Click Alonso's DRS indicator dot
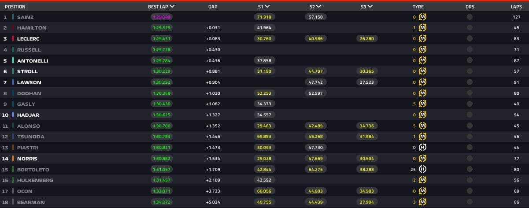 tap(470, 126)
